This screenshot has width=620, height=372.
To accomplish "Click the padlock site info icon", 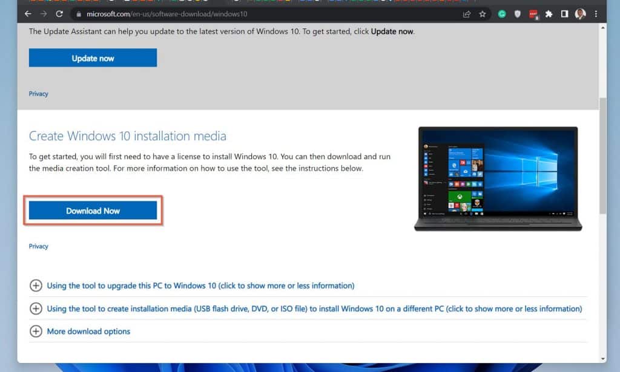I will tap(79, 15).
